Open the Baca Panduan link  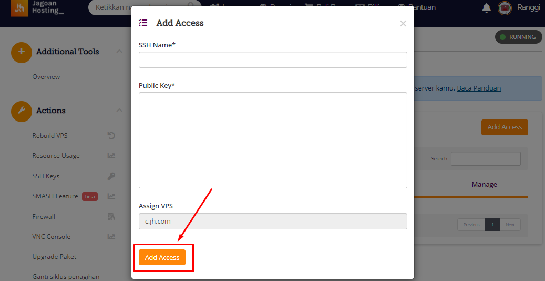pos(479,88)
